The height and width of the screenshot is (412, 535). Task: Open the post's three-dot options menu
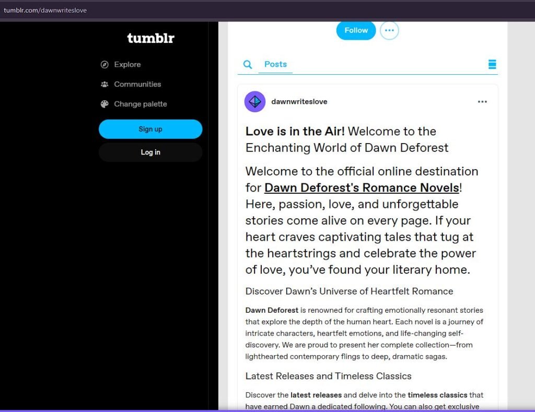click(x=482, y=102)
